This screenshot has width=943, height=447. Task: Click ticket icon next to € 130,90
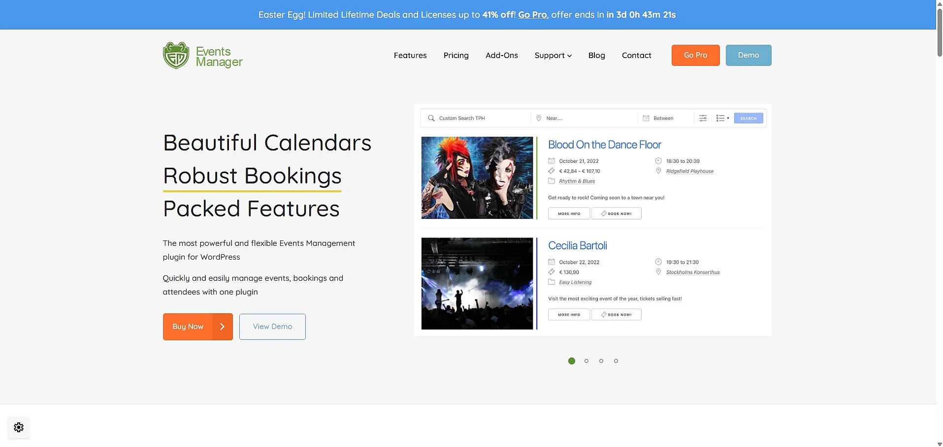(x=552, y=272)
